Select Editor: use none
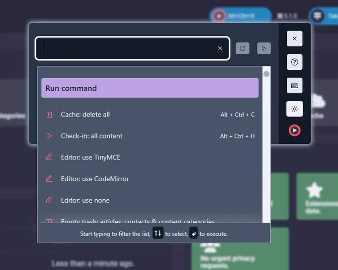The image size is (338, 270). click(150, 200)
